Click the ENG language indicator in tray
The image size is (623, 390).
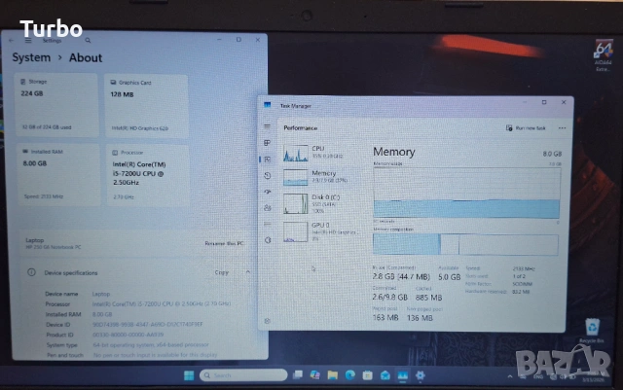pos(538,376)
